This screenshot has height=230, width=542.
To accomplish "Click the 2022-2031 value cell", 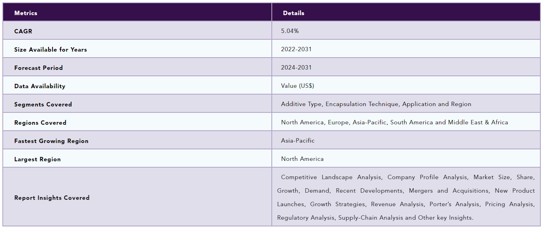I will pyautogui.click(x=296, y=49).
